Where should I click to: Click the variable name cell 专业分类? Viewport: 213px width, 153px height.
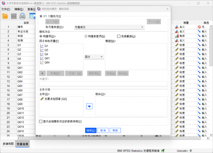[26, 32]
